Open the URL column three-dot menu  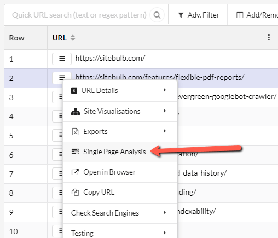pos(269,38)
